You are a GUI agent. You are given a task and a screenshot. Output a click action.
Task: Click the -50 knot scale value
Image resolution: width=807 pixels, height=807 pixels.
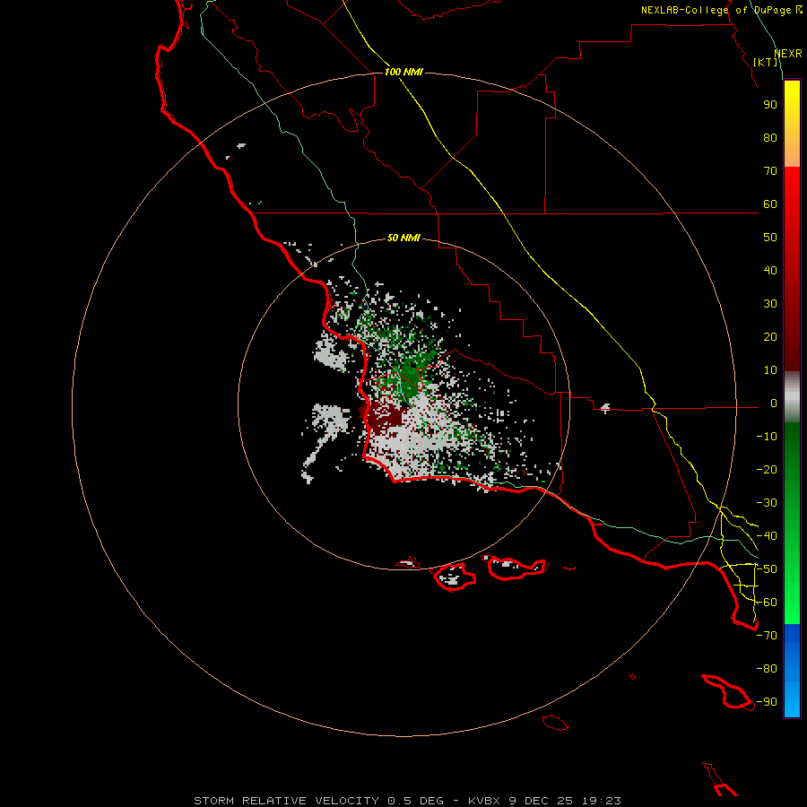tap(767, 569)
